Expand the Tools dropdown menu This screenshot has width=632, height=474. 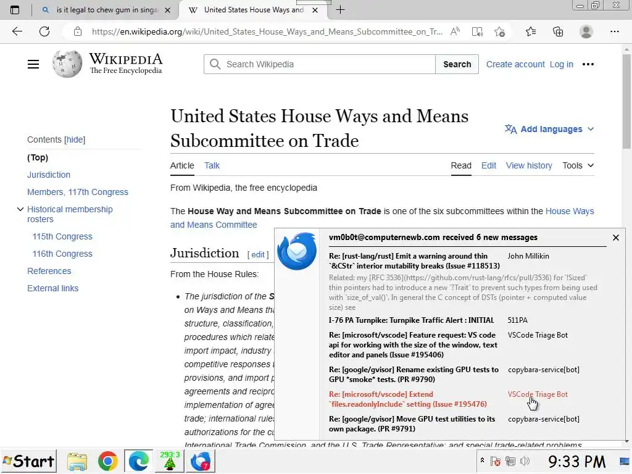click(x=578, y=165)
